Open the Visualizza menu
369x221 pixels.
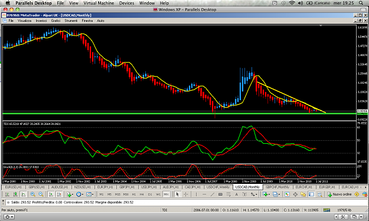(24, 21)
